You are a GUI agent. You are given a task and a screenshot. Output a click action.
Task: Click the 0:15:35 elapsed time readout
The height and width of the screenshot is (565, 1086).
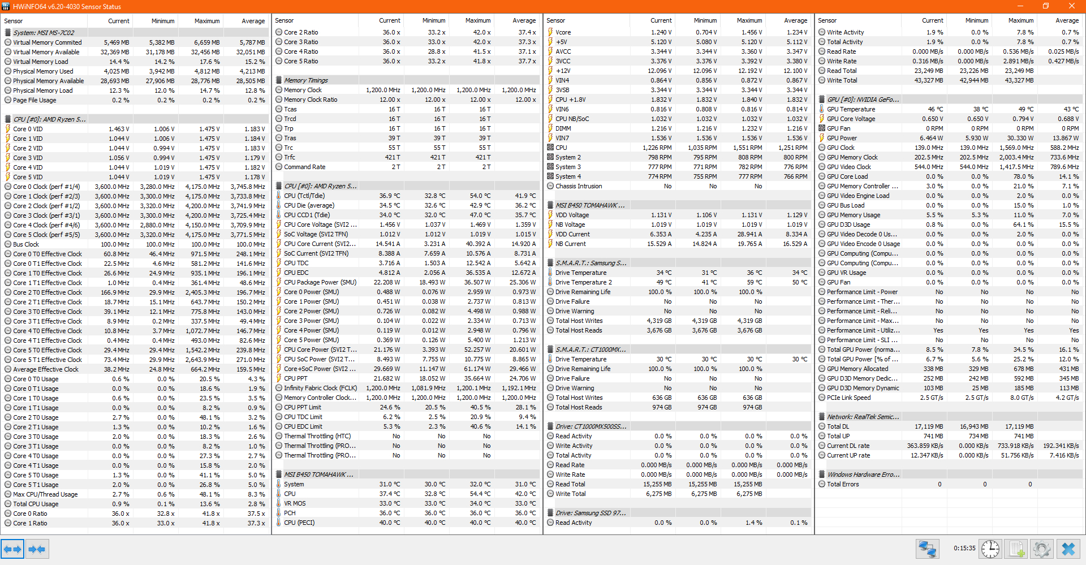click(x=964, y=548)
